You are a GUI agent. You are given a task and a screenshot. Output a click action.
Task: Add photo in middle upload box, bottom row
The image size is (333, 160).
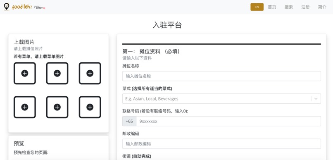[57, 107]
